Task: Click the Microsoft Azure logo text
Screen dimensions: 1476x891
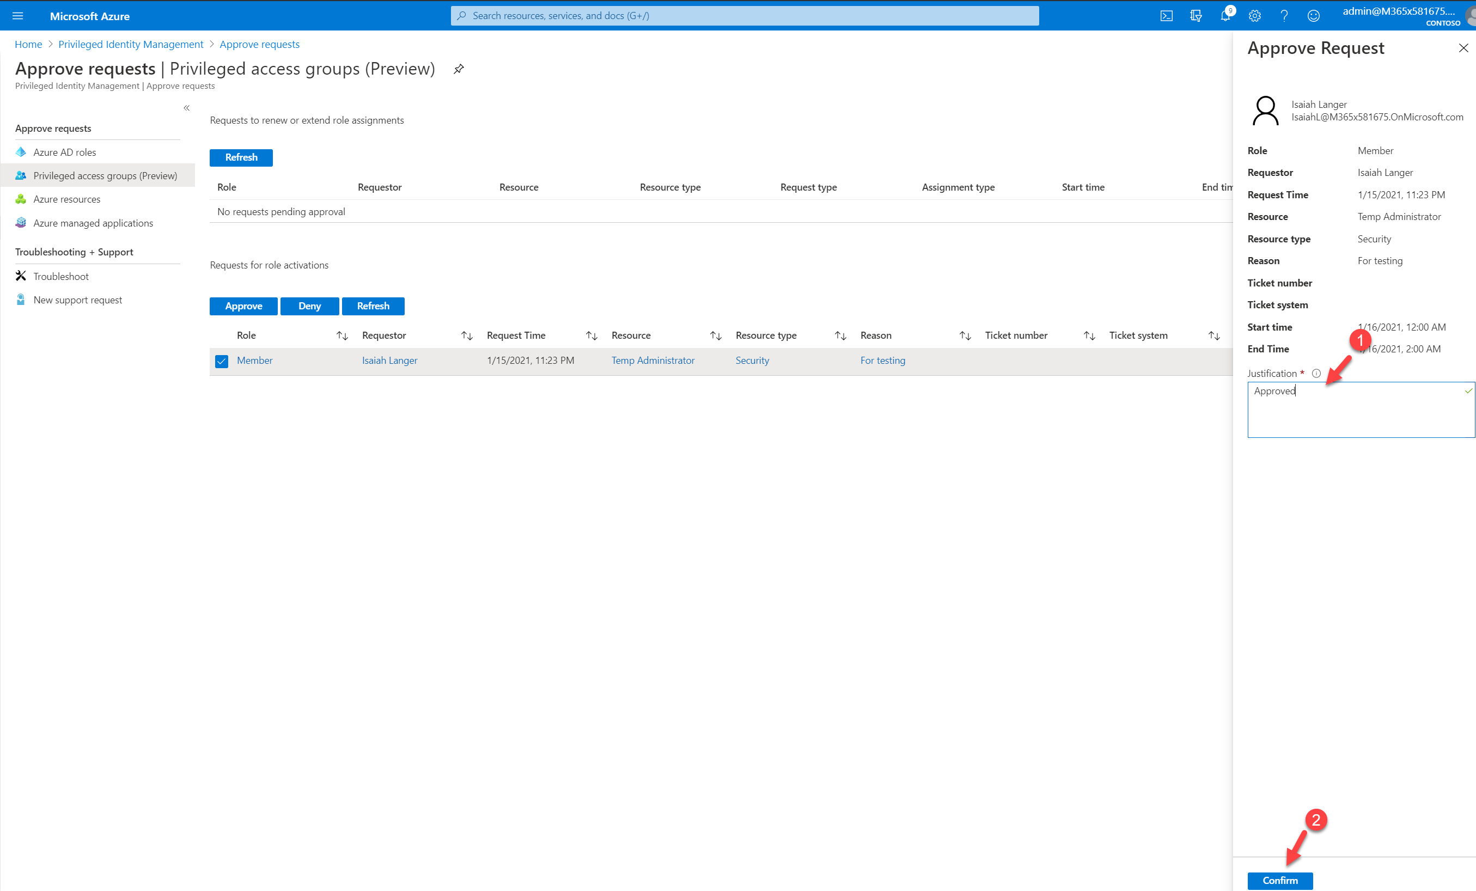Action: pyautogui.click(x=90, y=16)
